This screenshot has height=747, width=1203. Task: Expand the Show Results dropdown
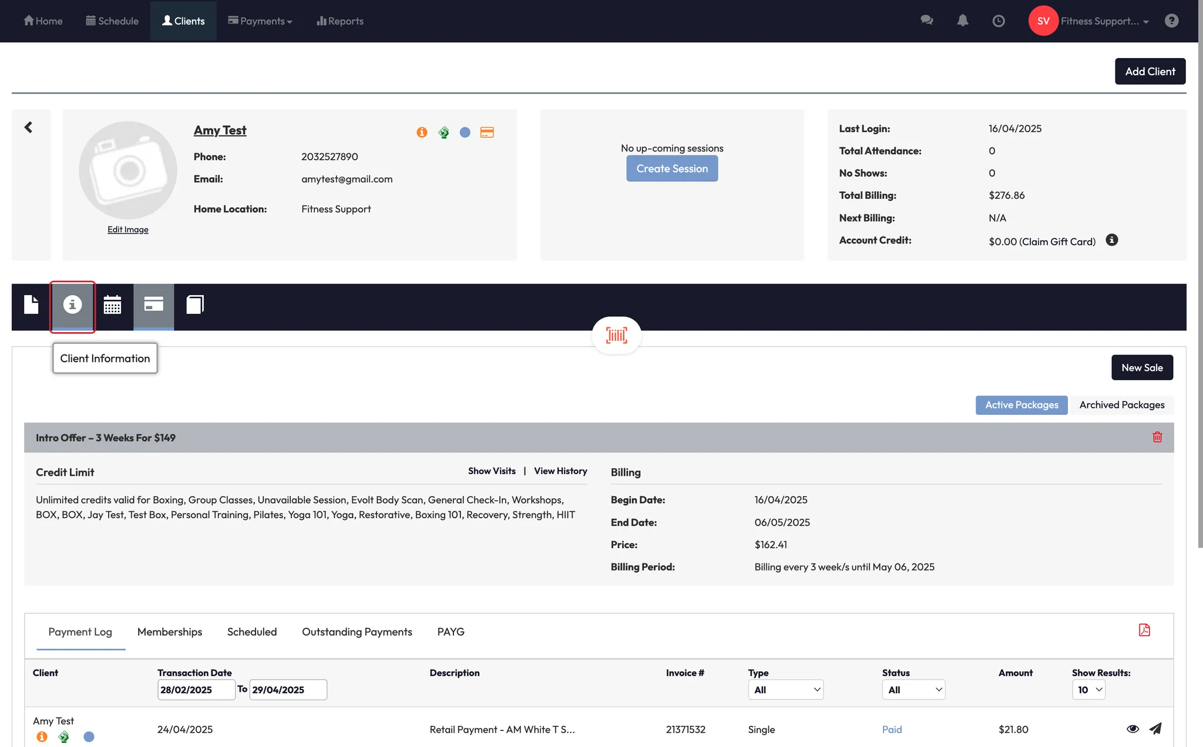click(1088, 689)
